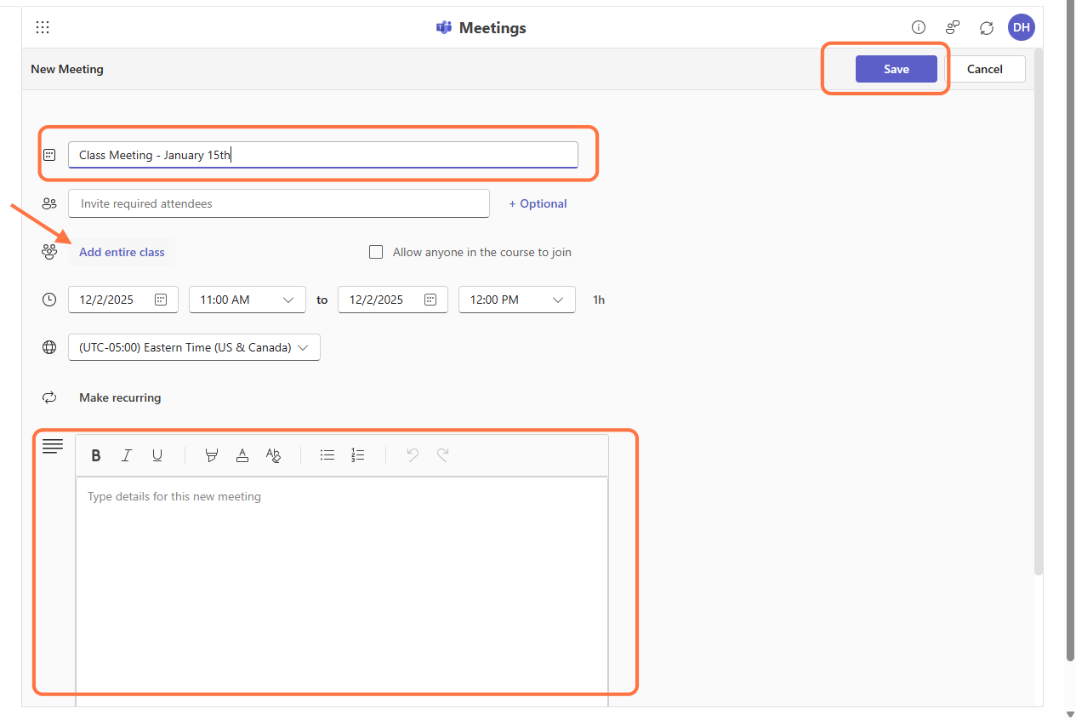Viewport: 1076px width, 720px height.
Task: Open the app launcher grid icon
Action: click(43, 27)
